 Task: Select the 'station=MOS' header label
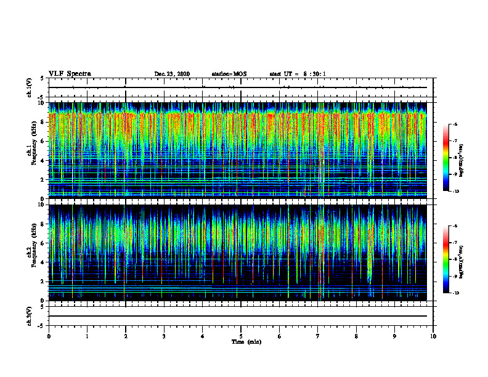point(229,74)
